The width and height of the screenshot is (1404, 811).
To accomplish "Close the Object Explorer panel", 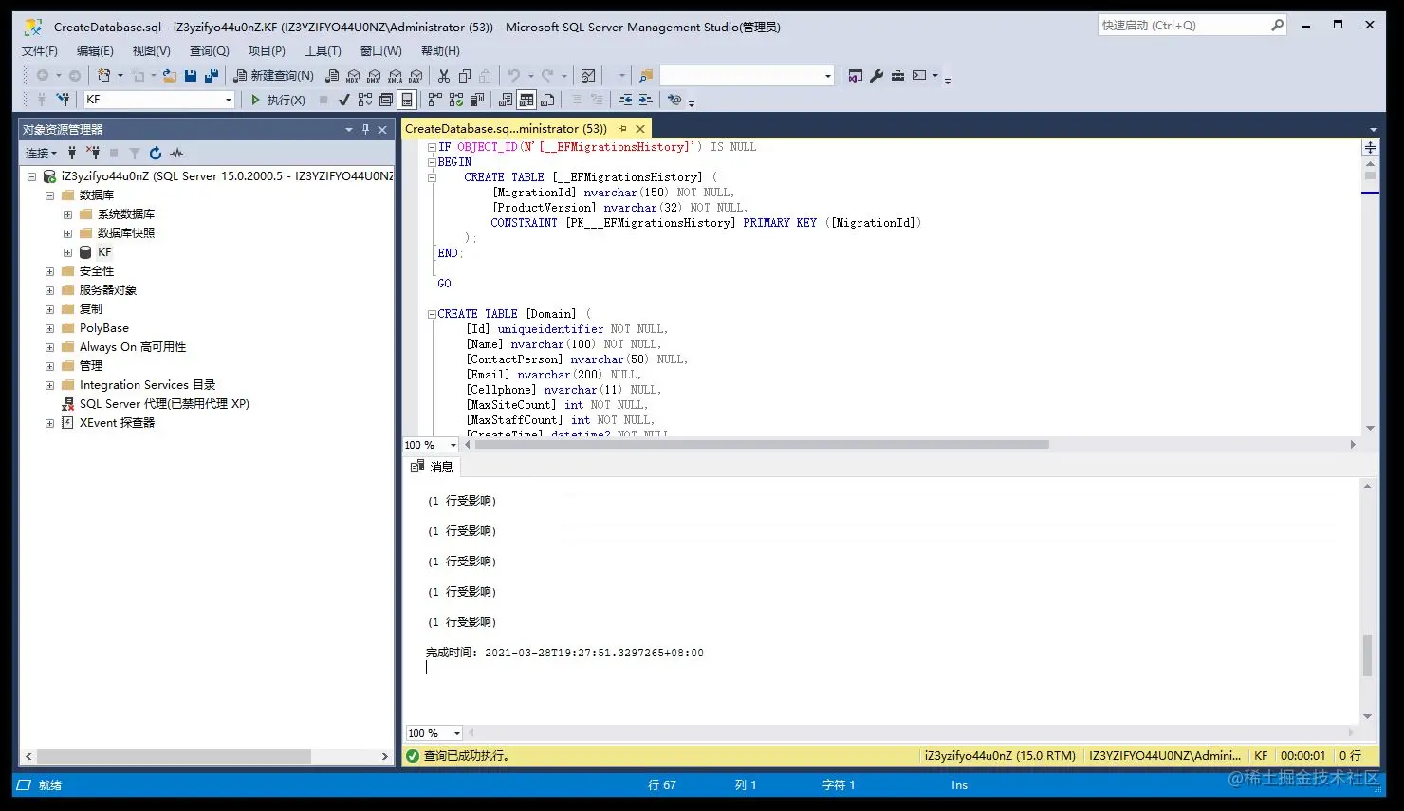I will click(x=382, y=129).
